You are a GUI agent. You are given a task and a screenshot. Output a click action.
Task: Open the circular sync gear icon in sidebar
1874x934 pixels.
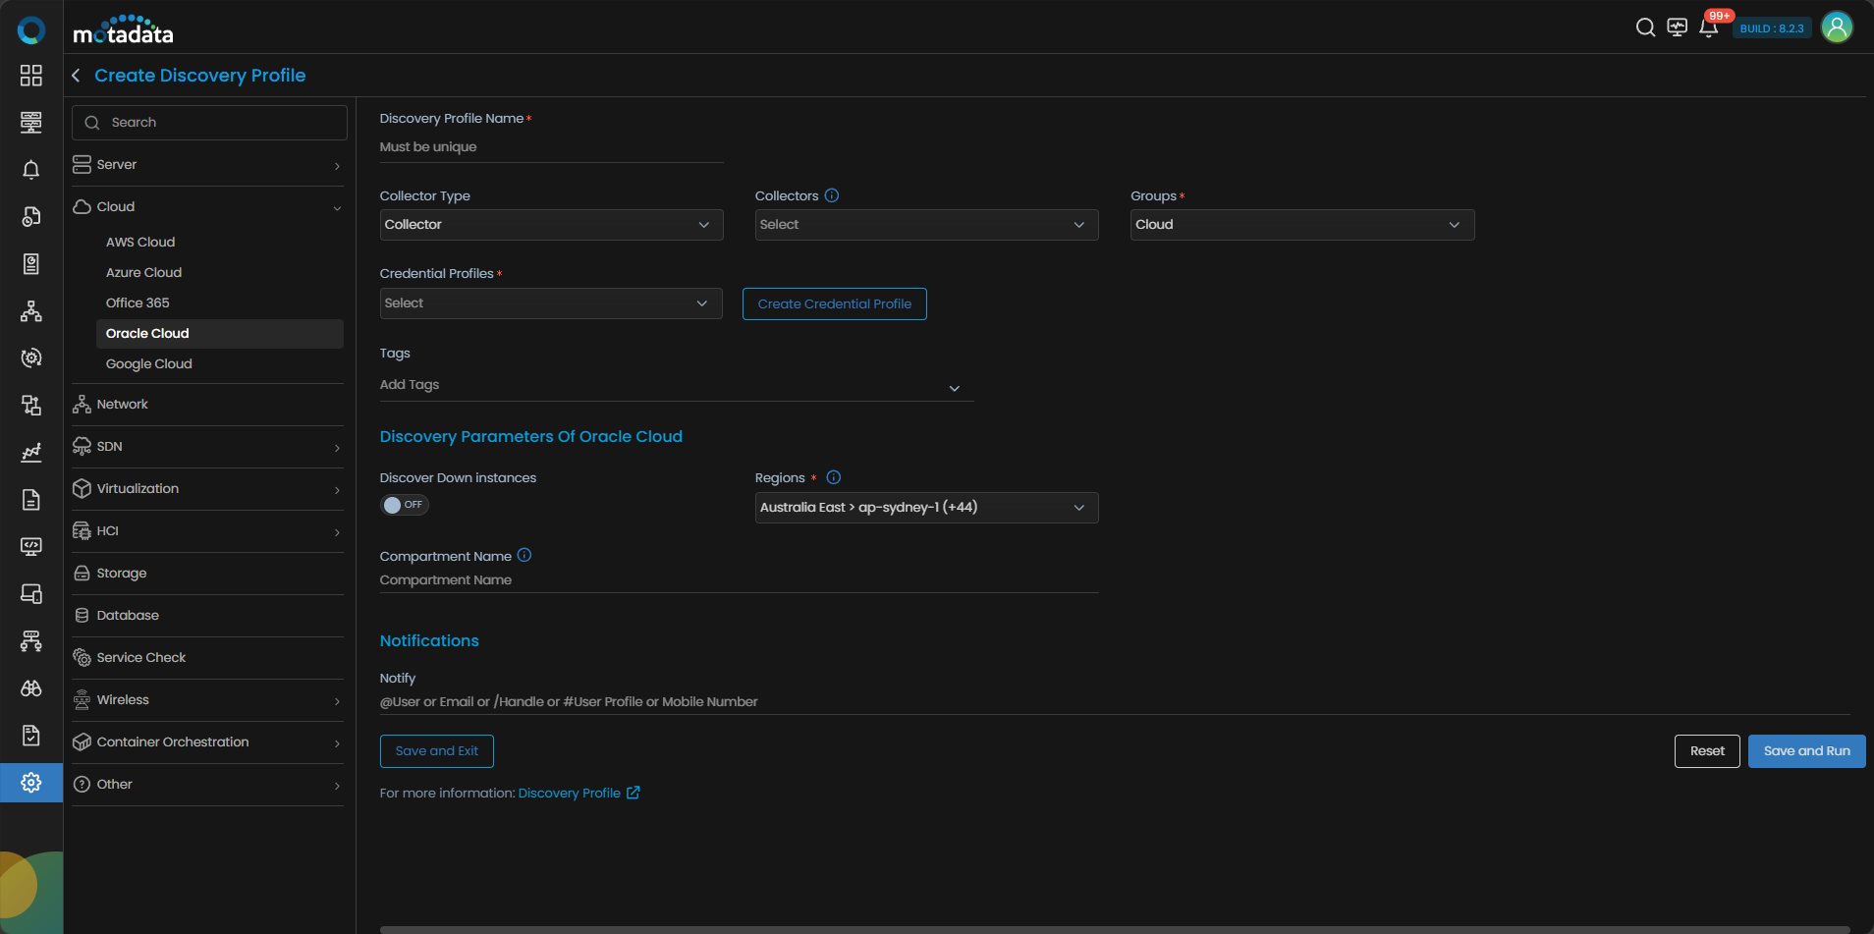tap(31, 357)
